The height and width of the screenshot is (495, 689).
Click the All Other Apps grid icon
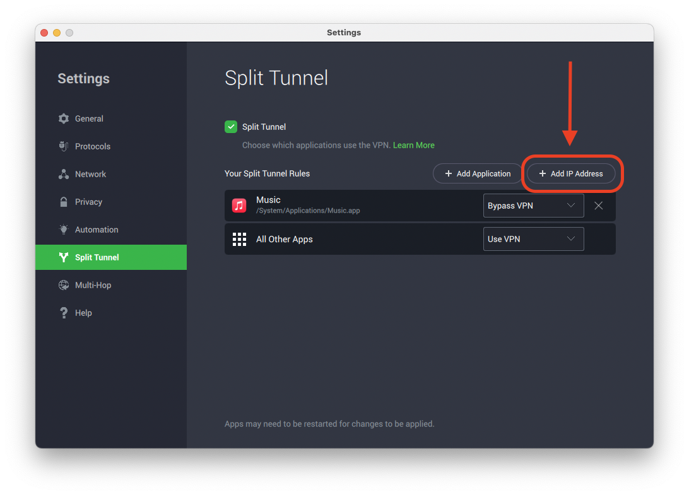click(239, 239)
